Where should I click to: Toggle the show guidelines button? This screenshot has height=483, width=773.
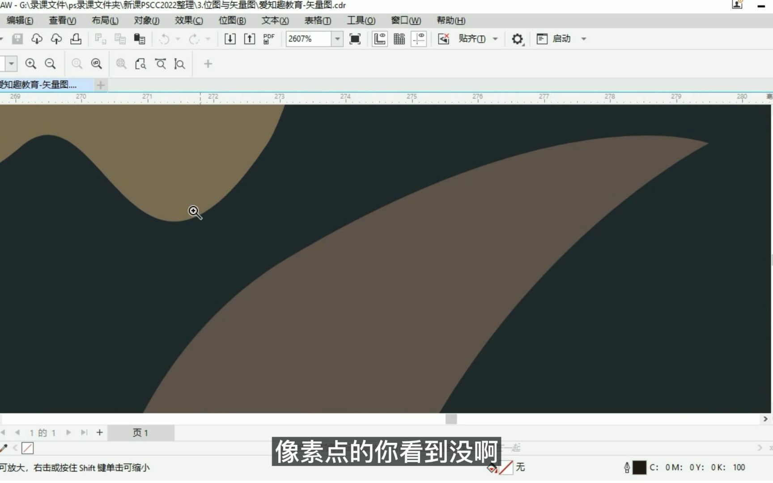419,39
